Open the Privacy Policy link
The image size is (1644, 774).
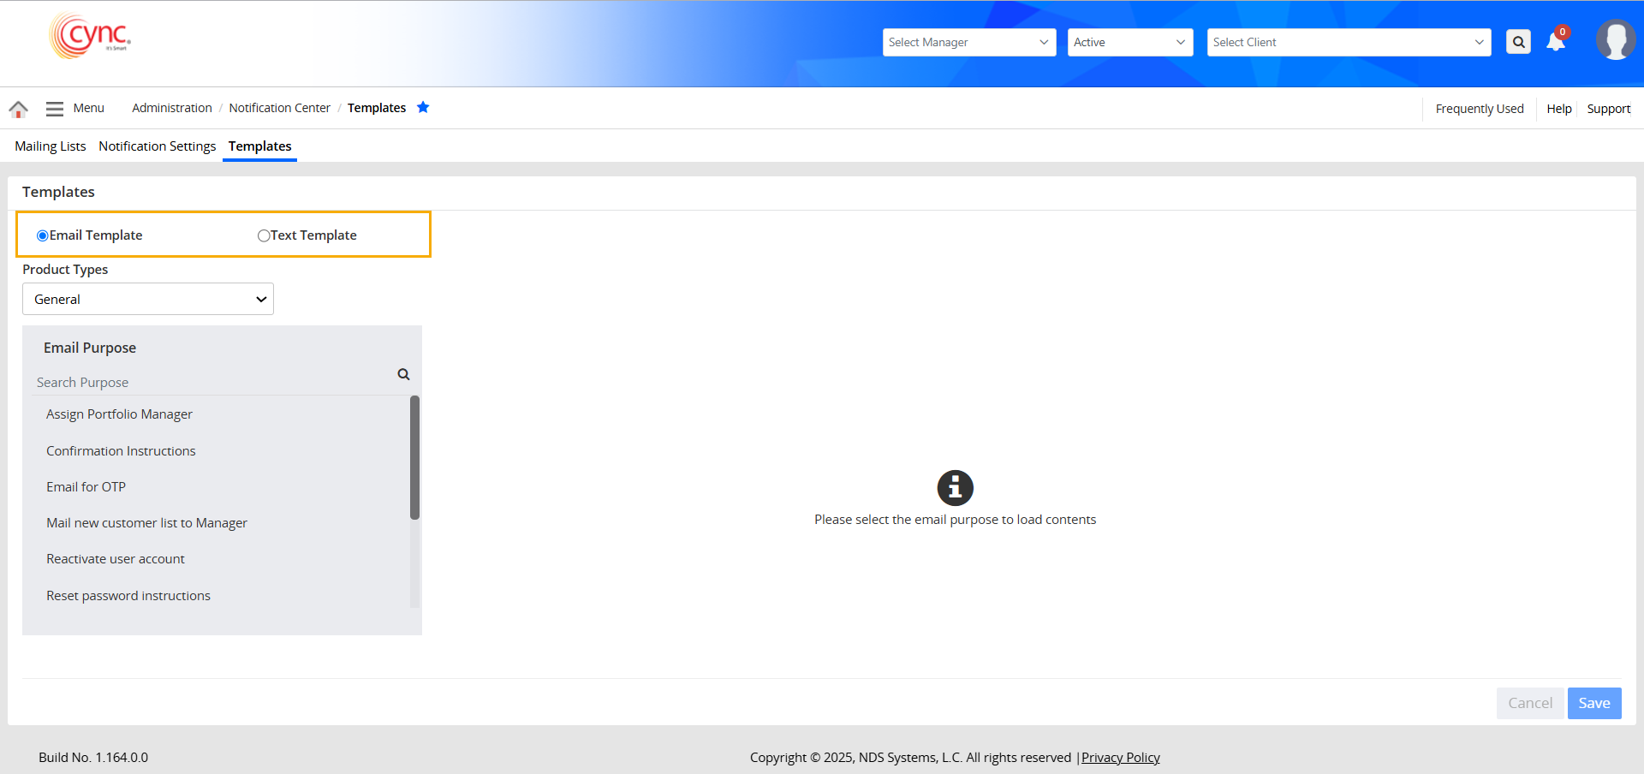pyautogui.click(x=1120, y=758)
